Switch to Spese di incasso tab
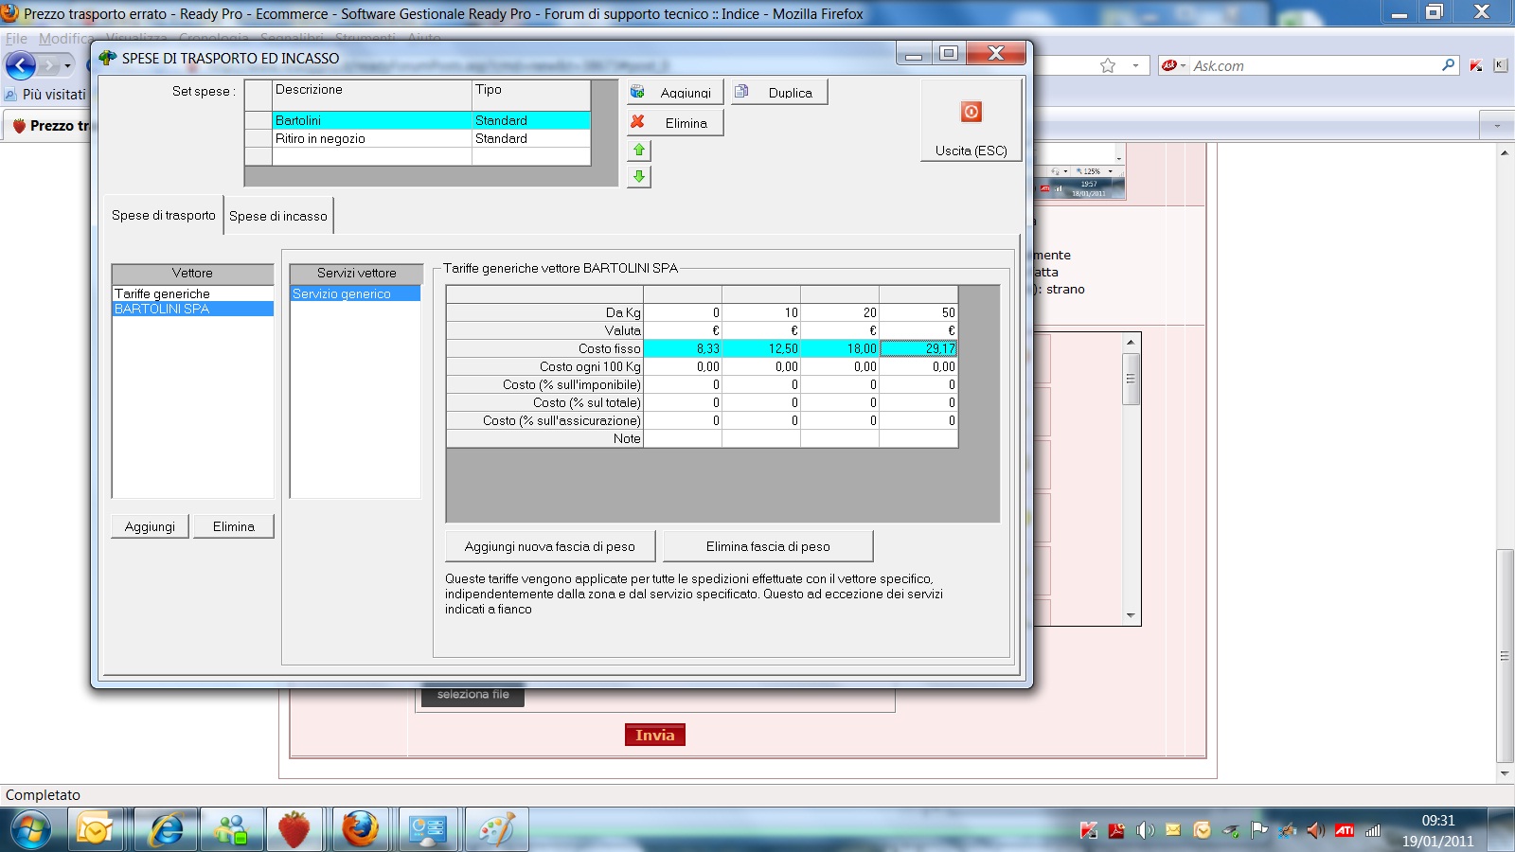 coord(278,216)
